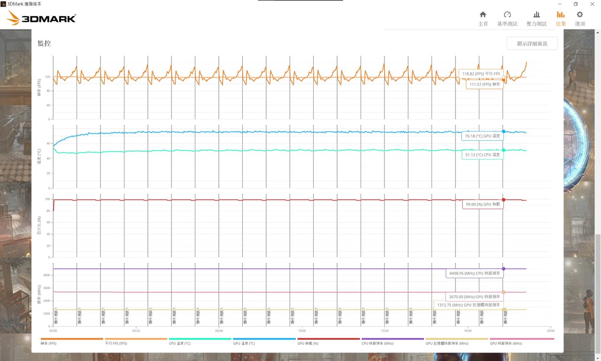Click the GPU 記憶體時脈頻率 yellow legend bar
The image size is (601, 361).
(456, 338)
